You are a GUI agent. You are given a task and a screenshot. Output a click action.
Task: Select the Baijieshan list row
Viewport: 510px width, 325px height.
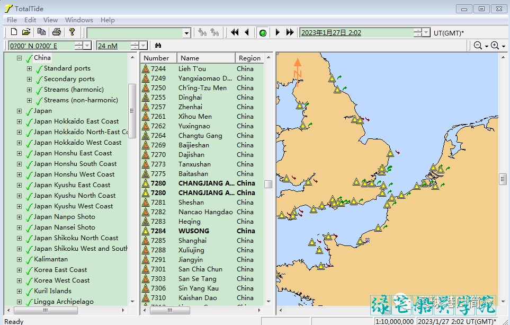(x=202, y=145)
